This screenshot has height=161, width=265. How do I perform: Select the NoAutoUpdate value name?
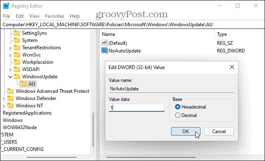pos(125,51)
